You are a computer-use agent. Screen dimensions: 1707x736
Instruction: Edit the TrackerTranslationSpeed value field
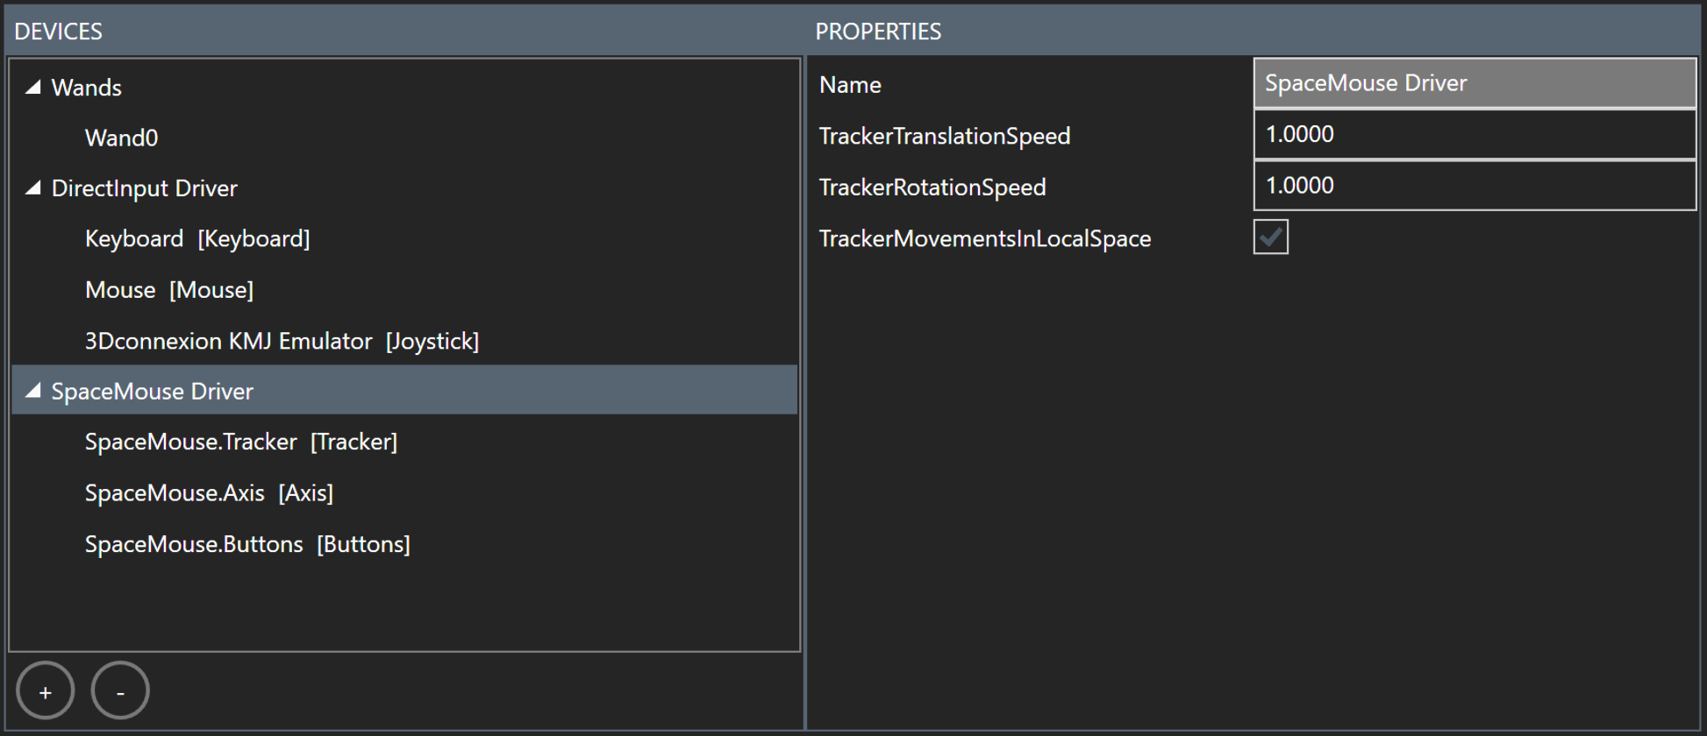point(1475,134)
